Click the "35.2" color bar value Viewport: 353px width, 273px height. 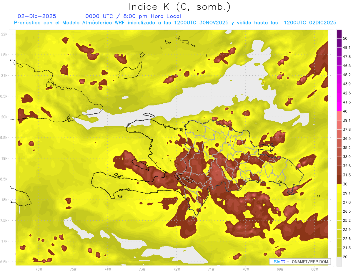pos(347,148)
